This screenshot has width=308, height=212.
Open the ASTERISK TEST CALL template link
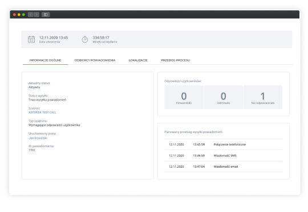tap(42, 113)
